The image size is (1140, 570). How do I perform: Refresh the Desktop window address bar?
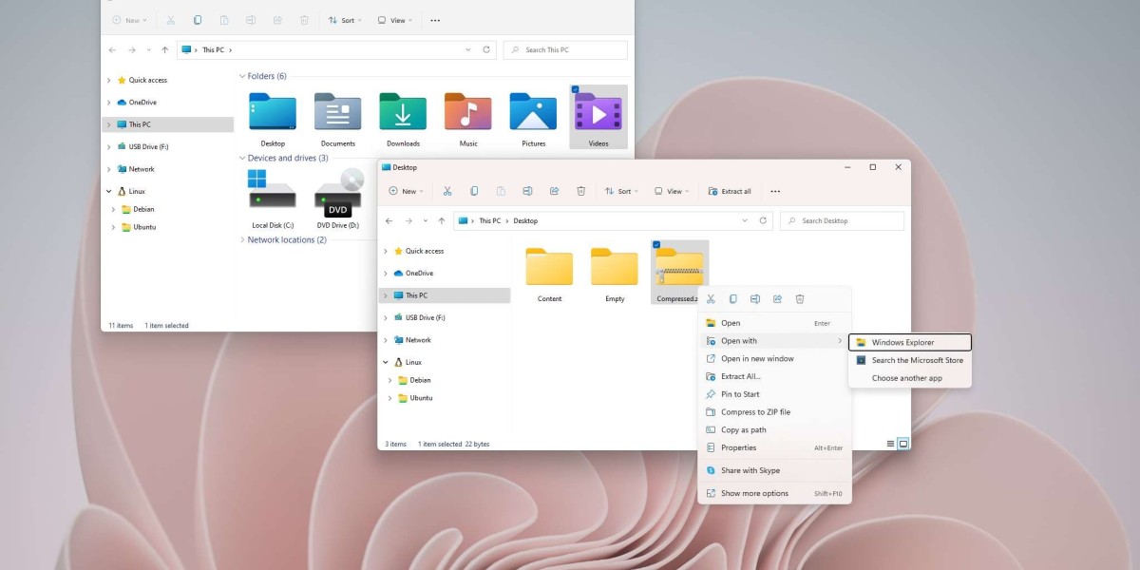(x=763, y=220)
